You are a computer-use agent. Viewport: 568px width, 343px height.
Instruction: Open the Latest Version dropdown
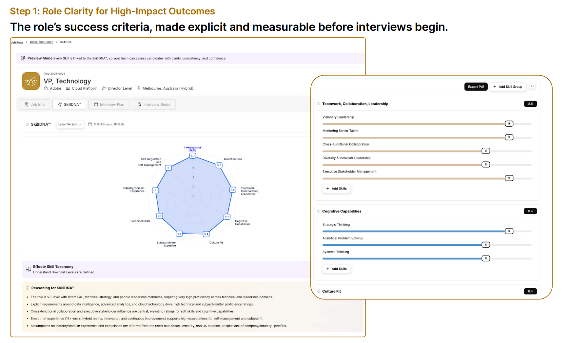pyautogui.click(x=69, y=124)
